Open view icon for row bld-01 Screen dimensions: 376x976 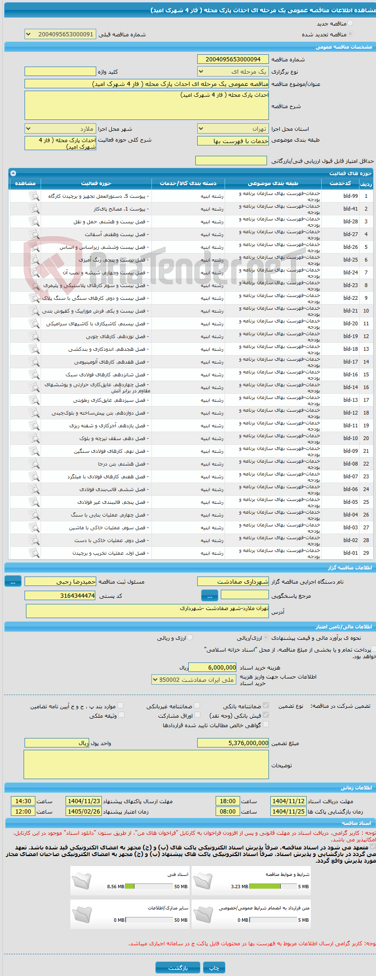coord(34,553)
